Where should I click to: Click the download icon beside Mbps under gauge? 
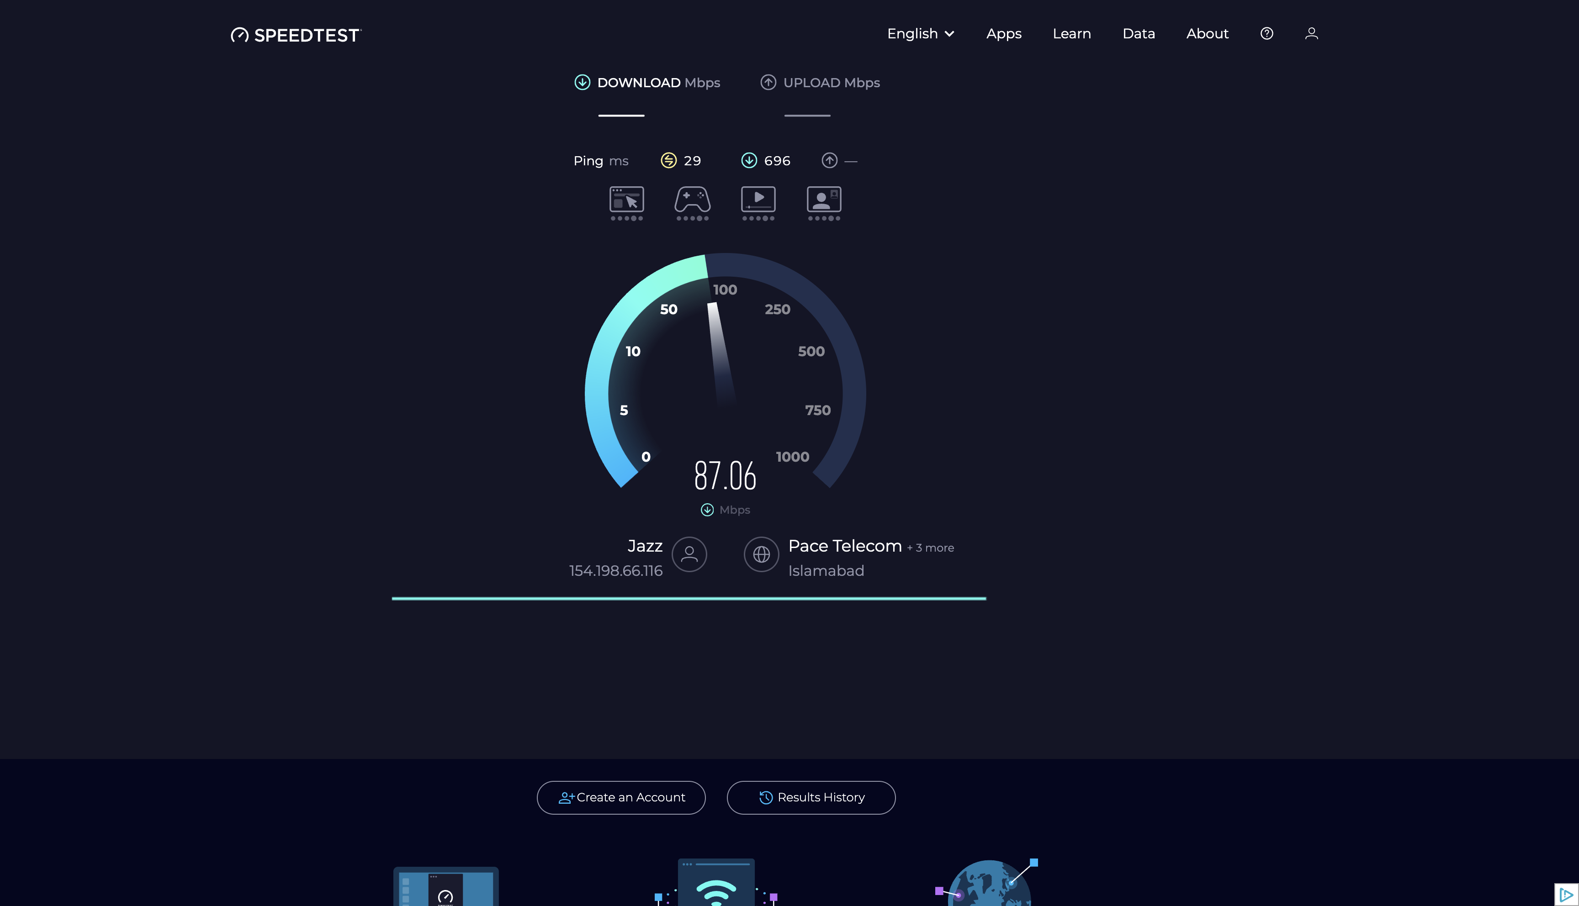(707, 510)
